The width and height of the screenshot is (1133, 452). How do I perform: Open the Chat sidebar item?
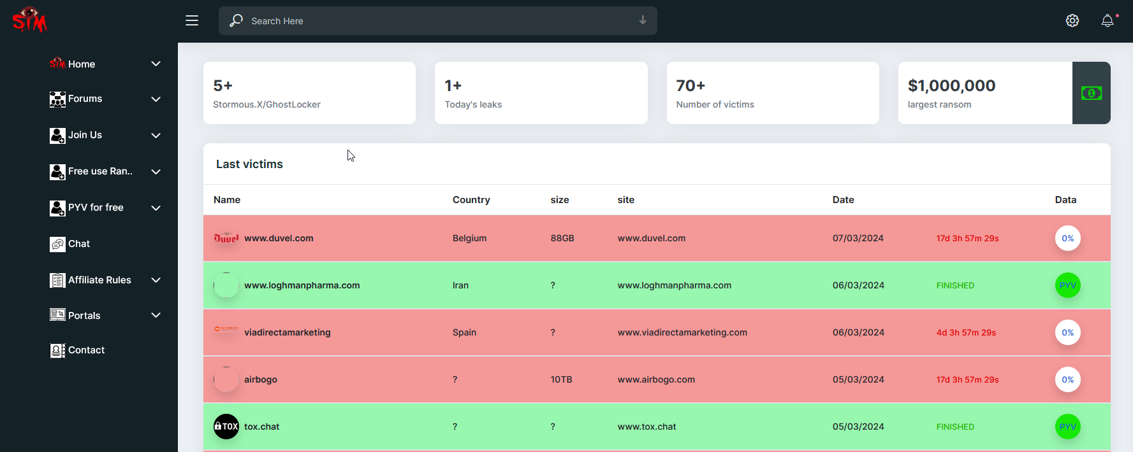pyautogui.click(x=70, y=244)
